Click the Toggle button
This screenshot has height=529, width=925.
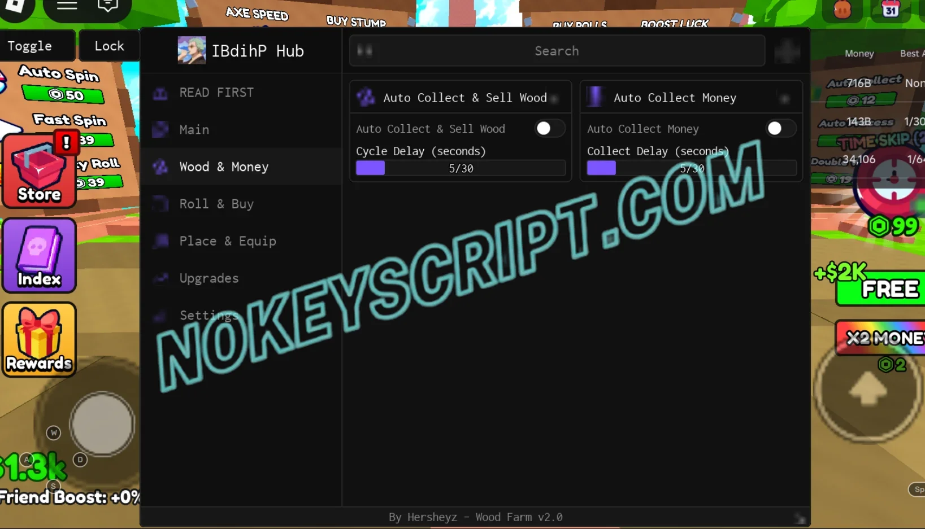37,46
